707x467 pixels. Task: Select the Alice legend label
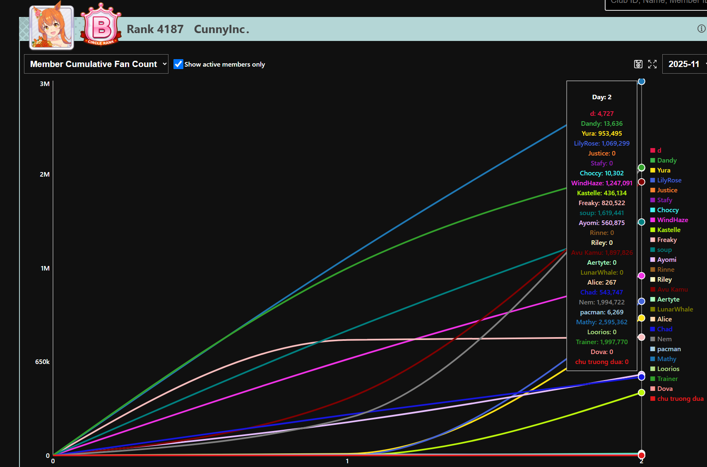click(x=664, y=319)
